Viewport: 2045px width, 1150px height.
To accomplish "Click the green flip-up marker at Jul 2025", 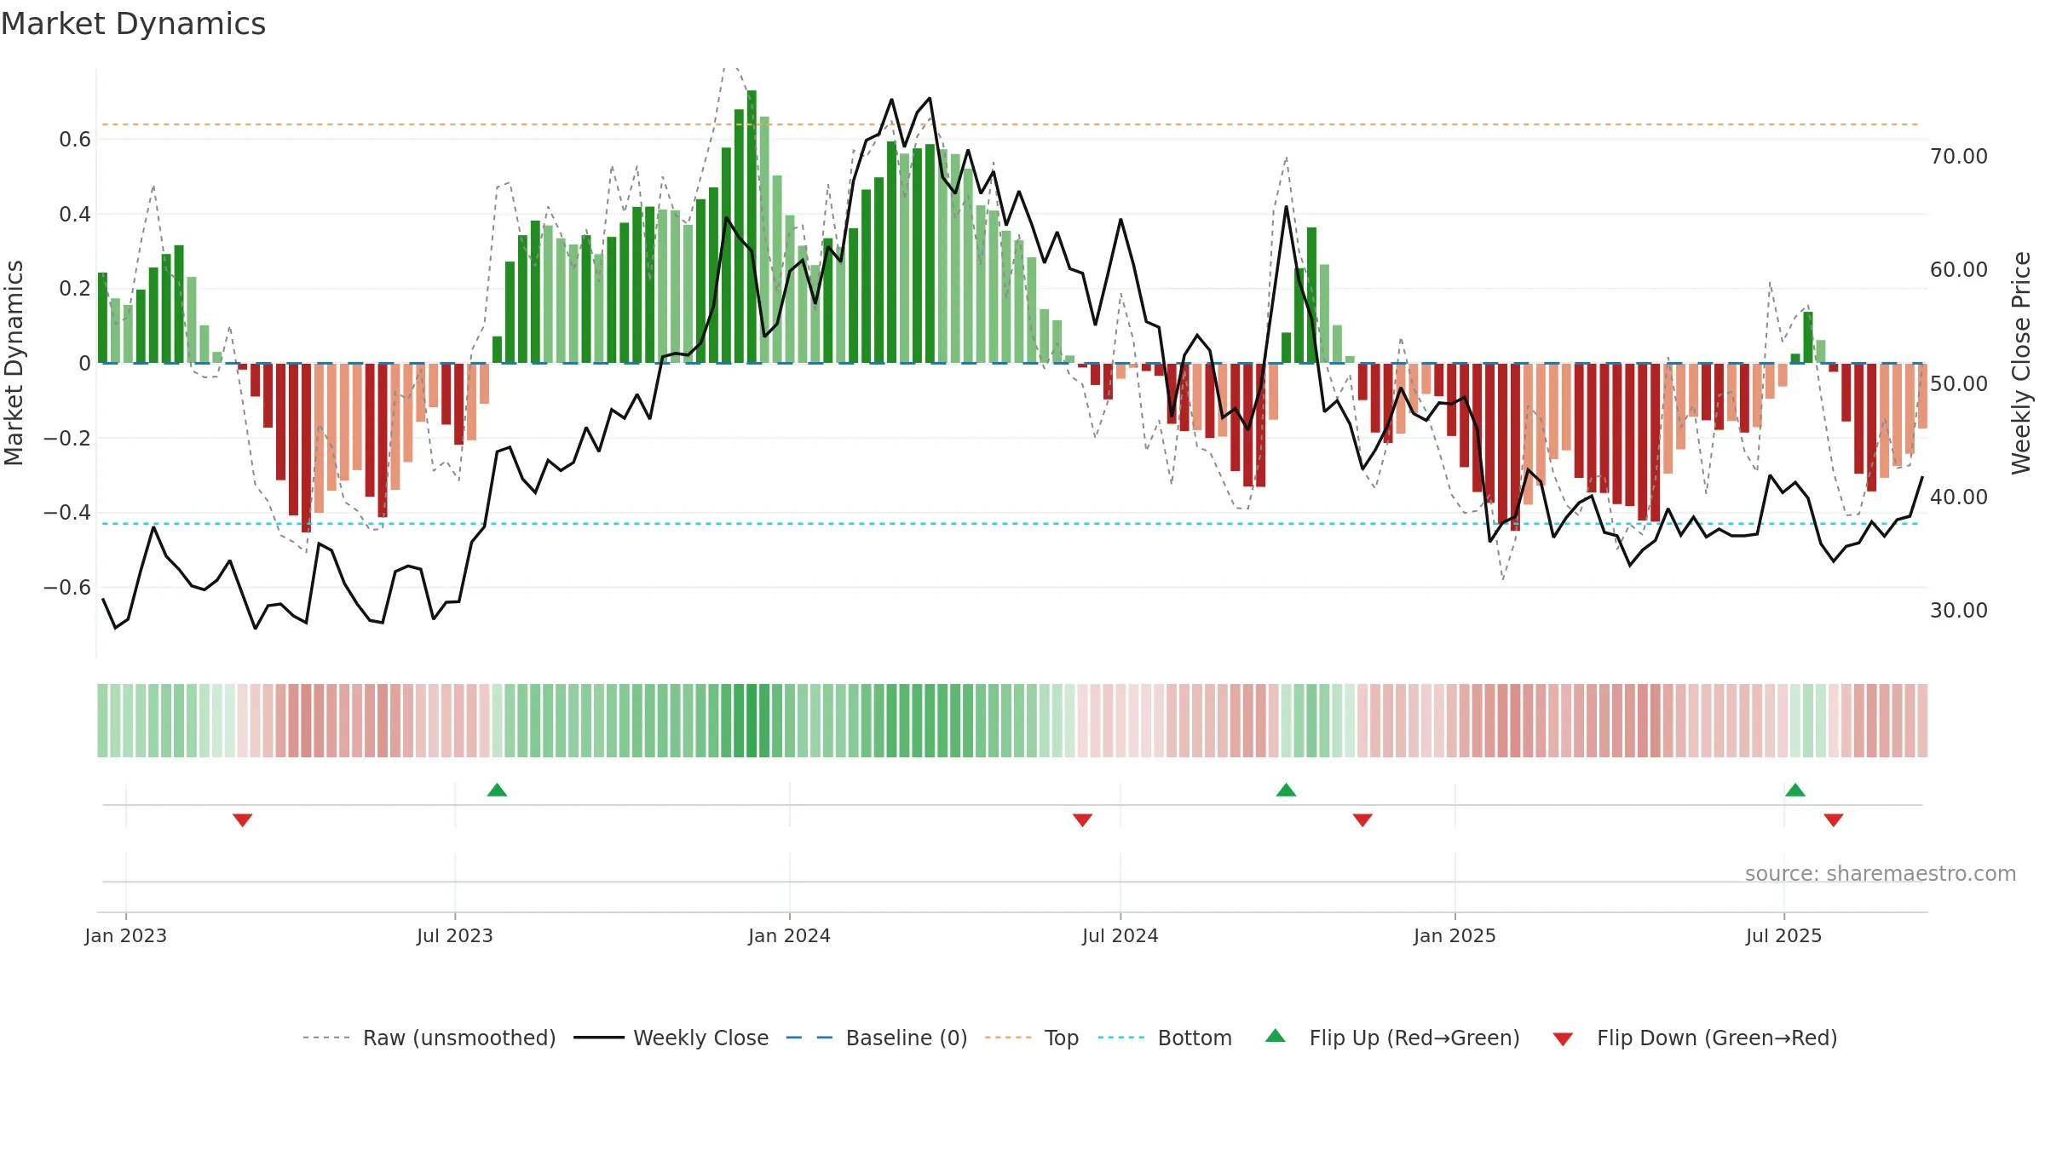I will (x=1795, y=790).
